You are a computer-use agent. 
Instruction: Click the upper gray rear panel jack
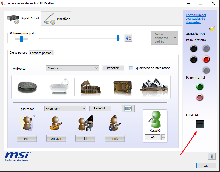point(206,48)
